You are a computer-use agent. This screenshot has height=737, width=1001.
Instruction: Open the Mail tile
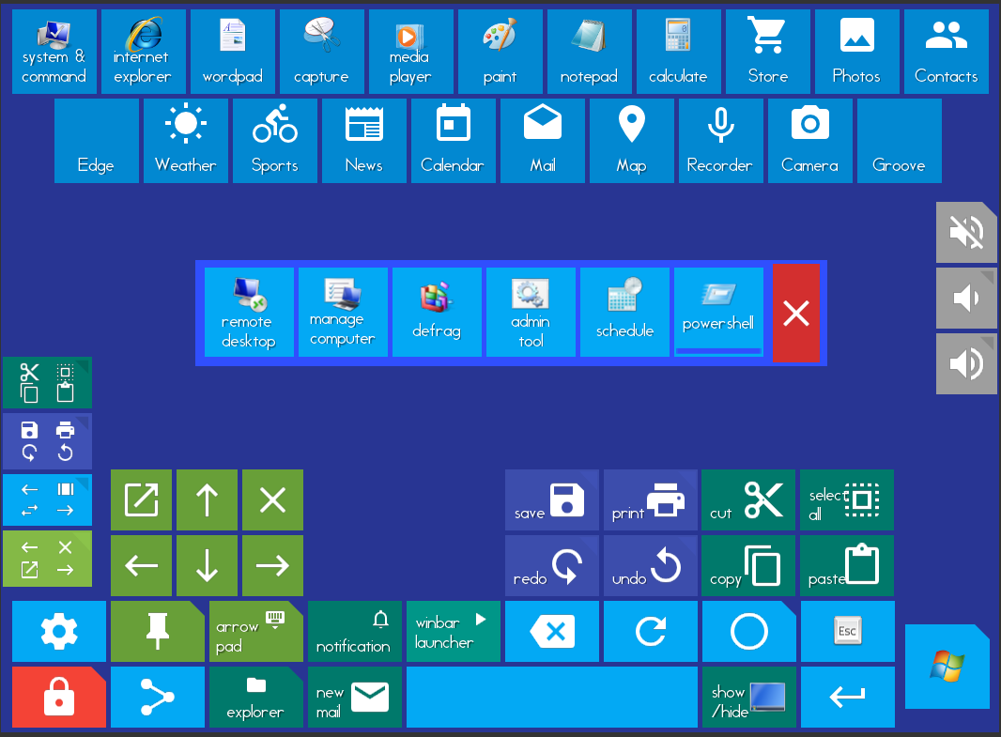pos(543,141)
